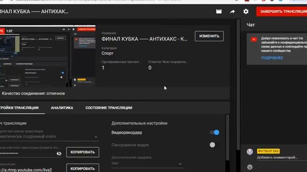Click the 'Спорт' category text
The height and width of the screenshot is (172, 307).
point(107,53)
